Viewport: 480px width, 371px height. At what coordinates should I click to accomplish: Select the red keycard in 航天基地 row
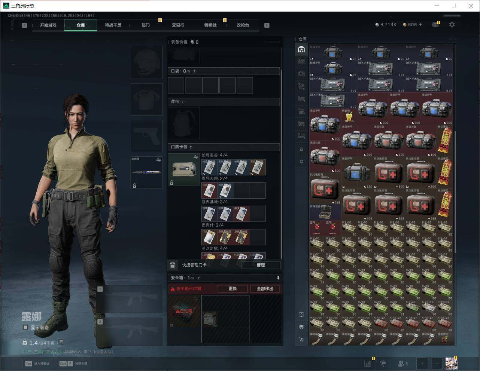(241, 214)
